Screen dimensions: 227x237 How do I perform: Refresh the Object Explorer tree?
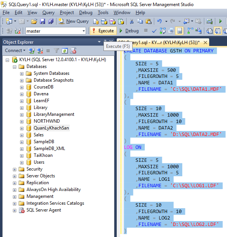[x=65, y=51]
